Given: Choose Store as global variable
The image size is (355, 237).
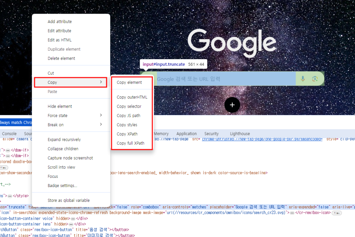Looking at the screenshot, I should 69,200.
